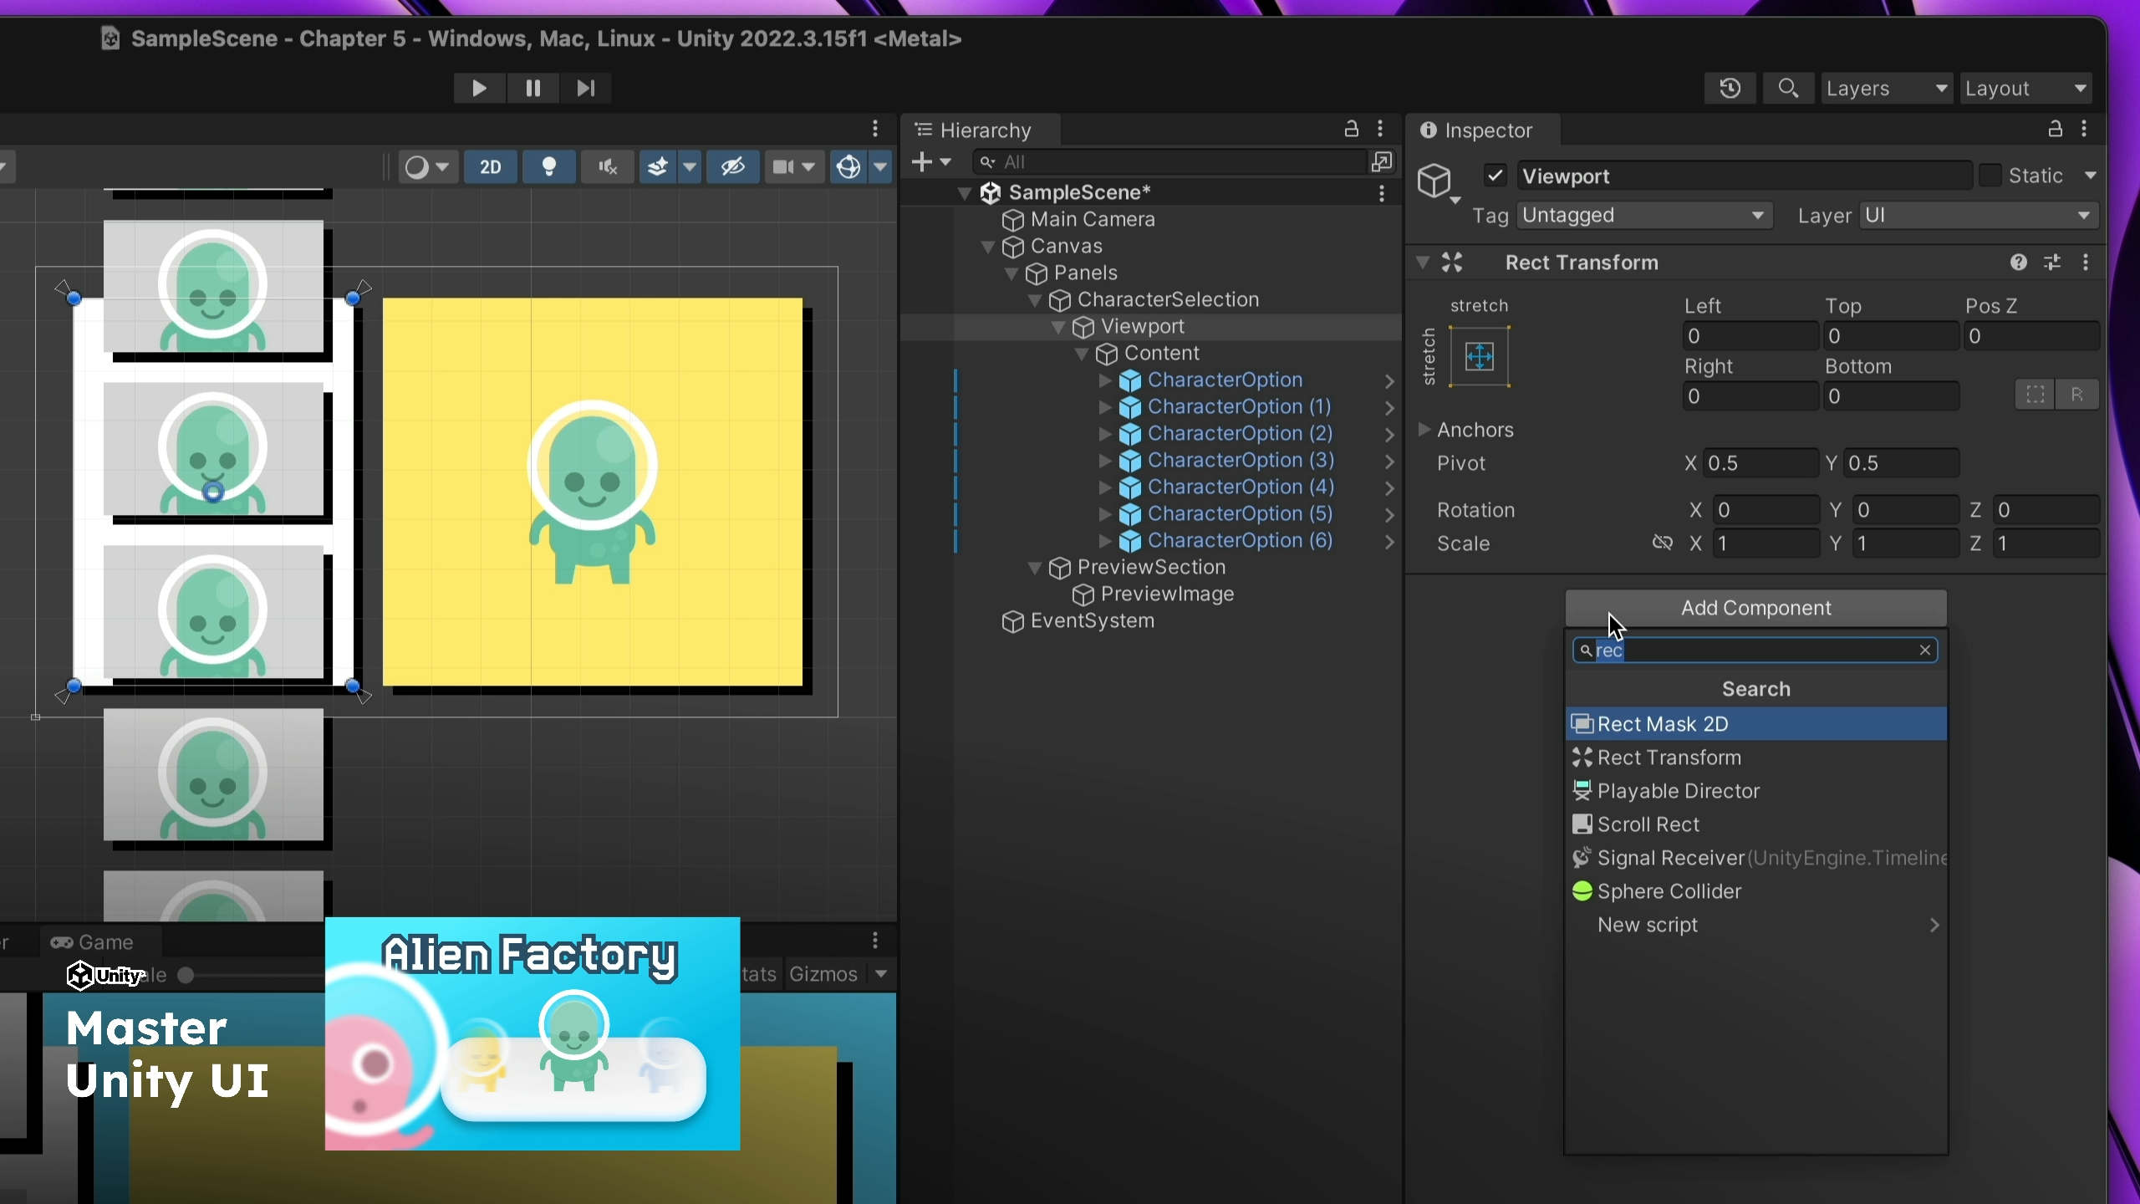
Task: Click the Scroll Rect component option
Action: point(1646,824)
